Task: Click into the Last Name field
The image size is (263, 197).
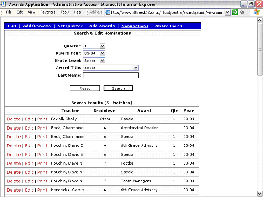Action: 110,75
